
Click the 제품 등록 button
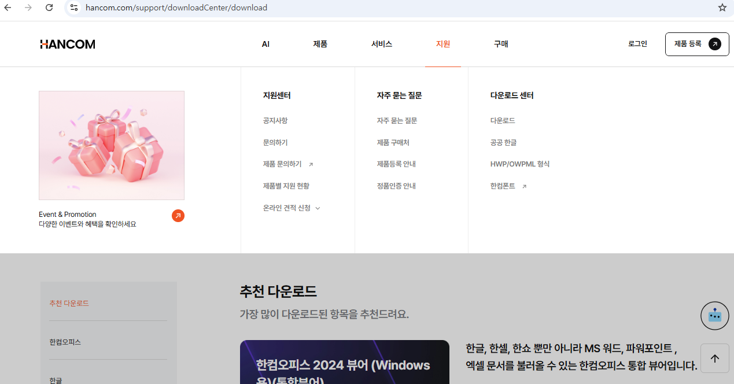[x=696, y=44]
